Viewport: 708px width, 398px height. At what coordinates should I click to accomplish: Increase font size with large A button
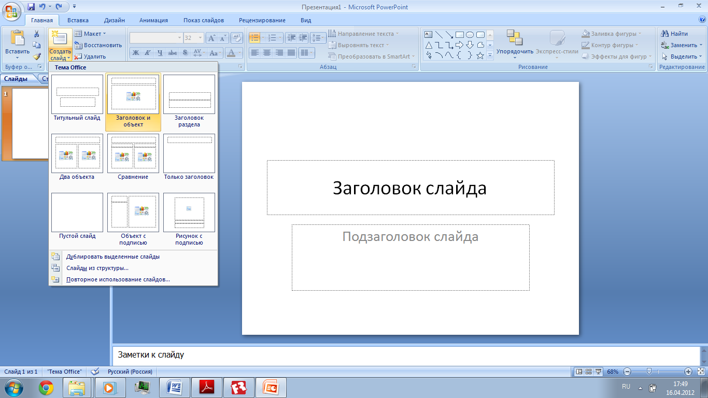click(x=211, y=38)
